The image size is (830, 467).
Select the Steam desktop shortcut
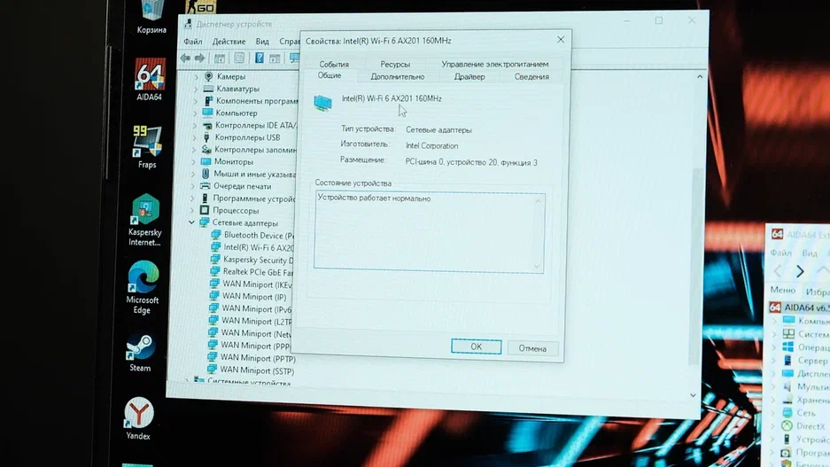tap(140, 353)
